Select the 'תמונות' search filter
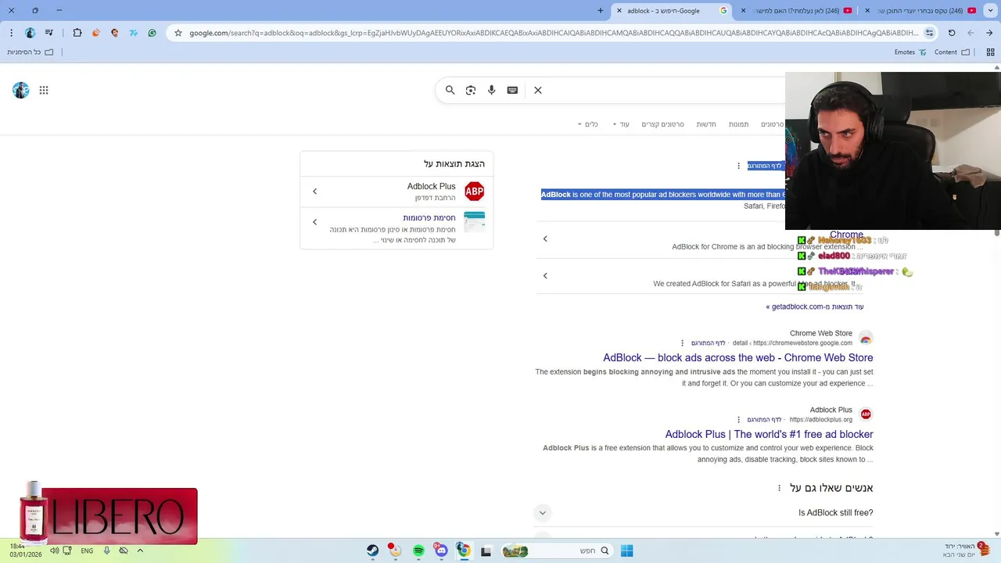 click(738, 124)
